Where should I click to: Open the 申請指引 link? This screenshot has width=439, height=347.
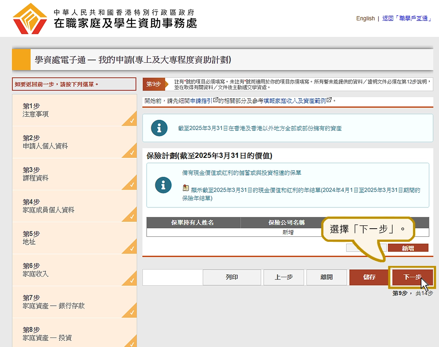201,100
